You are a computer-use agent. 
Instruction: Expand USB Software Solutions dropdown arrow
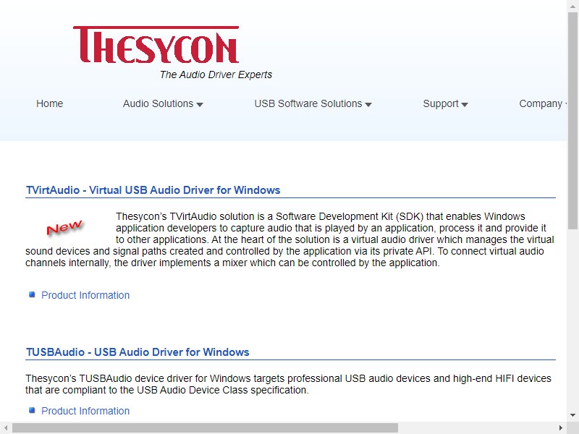(x=368, y=105)
